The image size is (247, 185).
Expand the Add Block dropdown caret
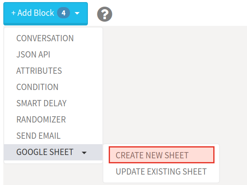click(77, 13)
